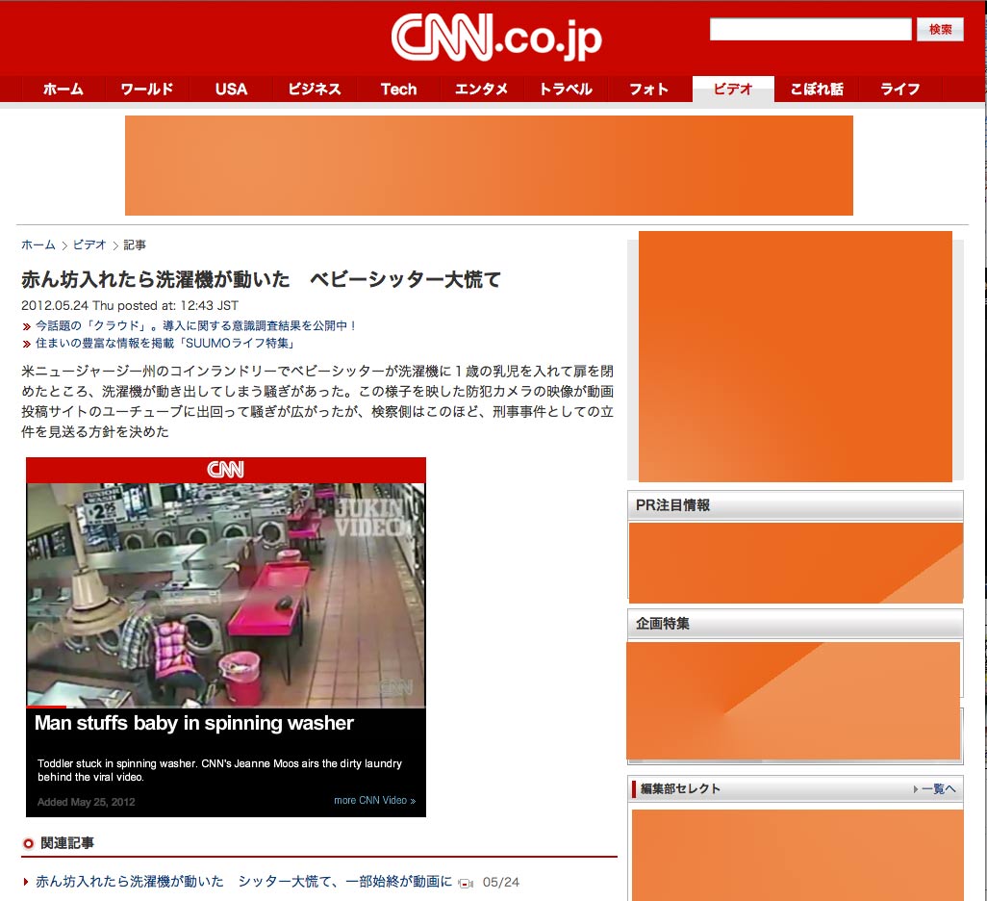Click the top orange banner ad
Viewport: 987px width, 901px height.
coord(489,165)
